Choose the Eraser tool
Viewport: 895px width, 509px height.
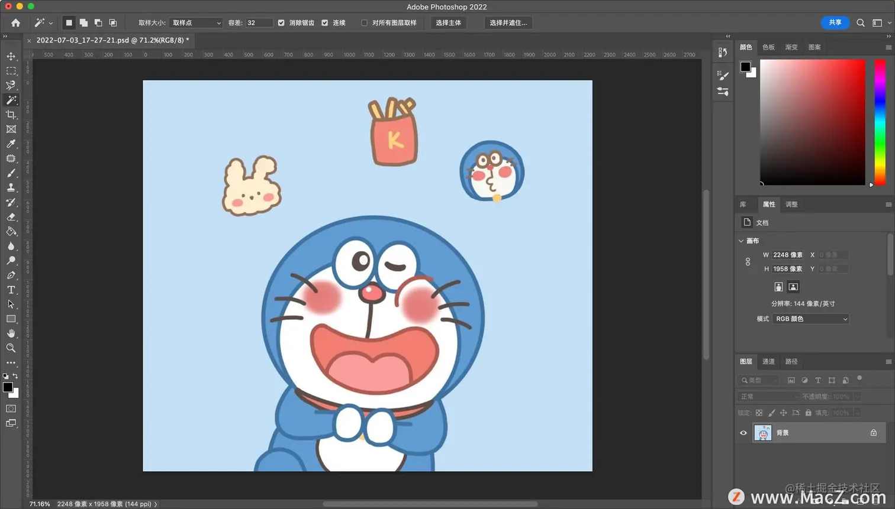point(11,217)
